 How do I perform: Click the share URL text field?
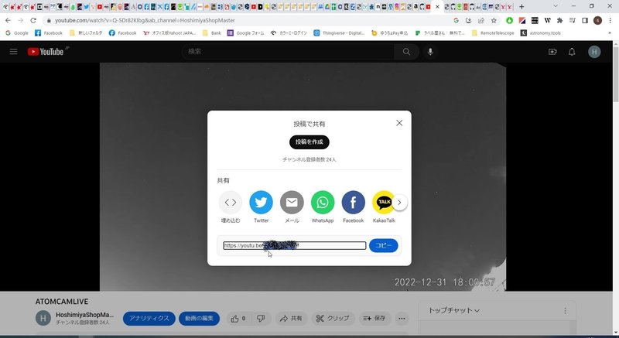point(295,246)
